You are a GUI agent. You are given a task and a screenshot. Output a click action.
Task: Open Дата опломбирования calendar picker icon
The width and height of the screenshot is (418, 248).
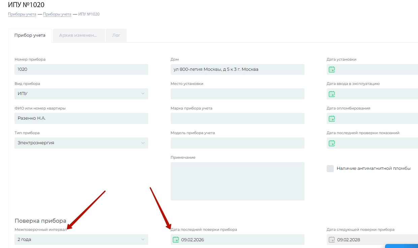332,119
